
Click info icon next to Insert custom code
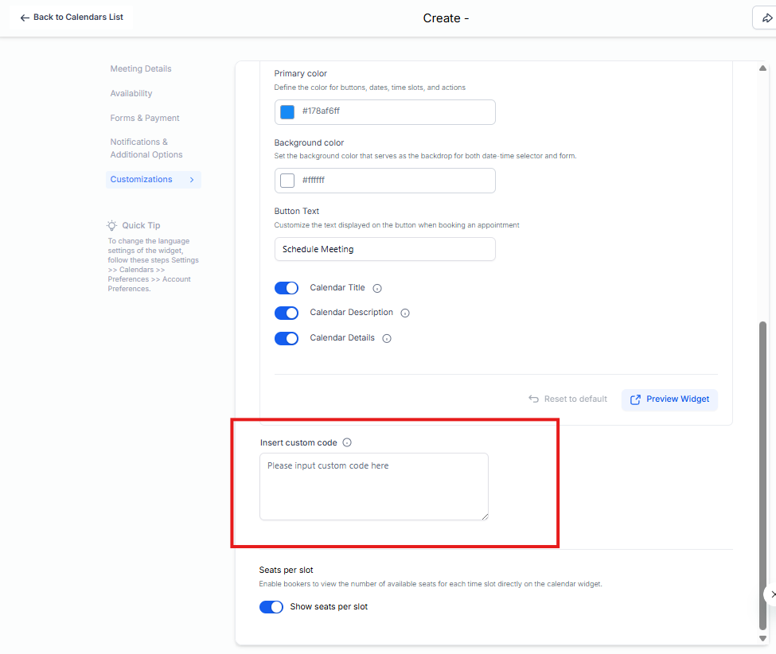tap(347, 443)
